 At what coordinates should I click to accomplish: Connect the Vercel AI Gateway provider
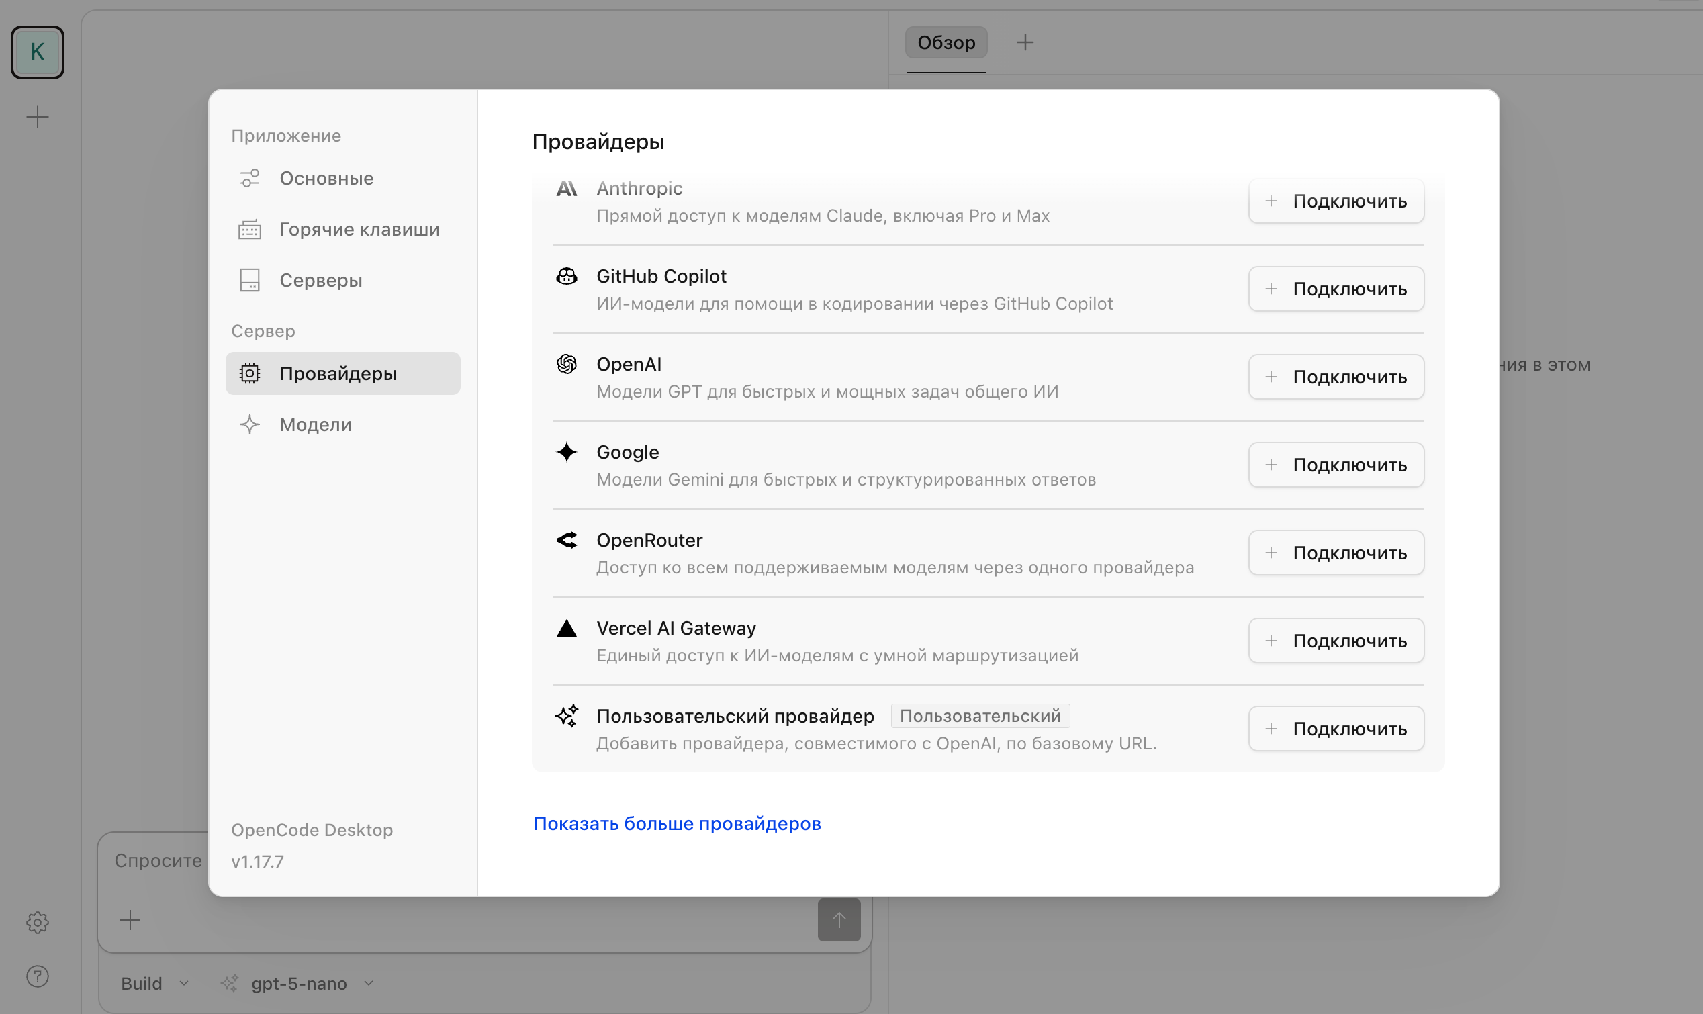pyautogui.click(x=1336, y=641)
